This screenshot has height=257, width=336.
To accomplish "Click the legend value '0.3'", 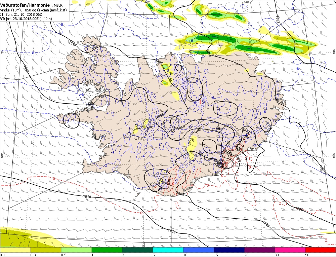I will (33, 255).
